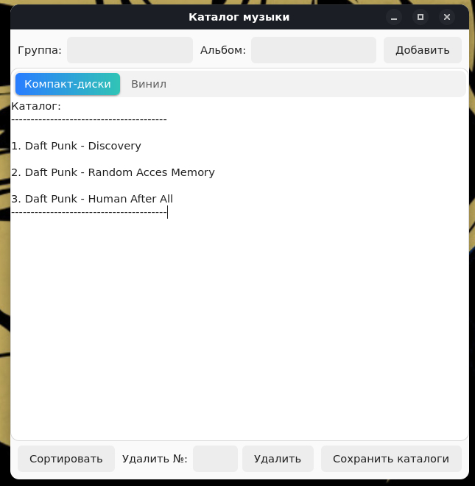The image size is (475, 486).
Task: Click the Daft Punk - Discovery line
Action: (x=77, y=146)
